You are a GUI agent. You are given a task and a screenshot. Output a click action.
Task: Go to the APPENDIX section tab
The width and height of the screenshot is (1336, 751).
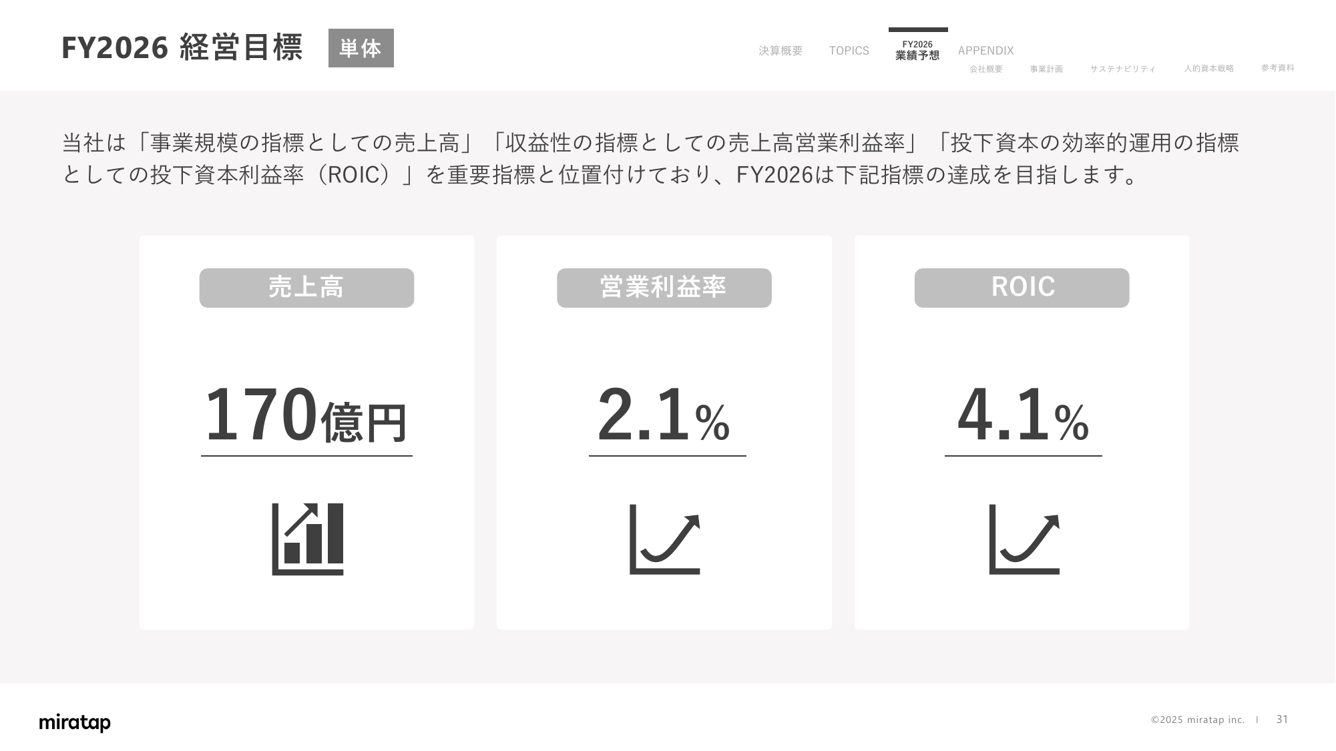pyautogui.click(x=985, y=51)
